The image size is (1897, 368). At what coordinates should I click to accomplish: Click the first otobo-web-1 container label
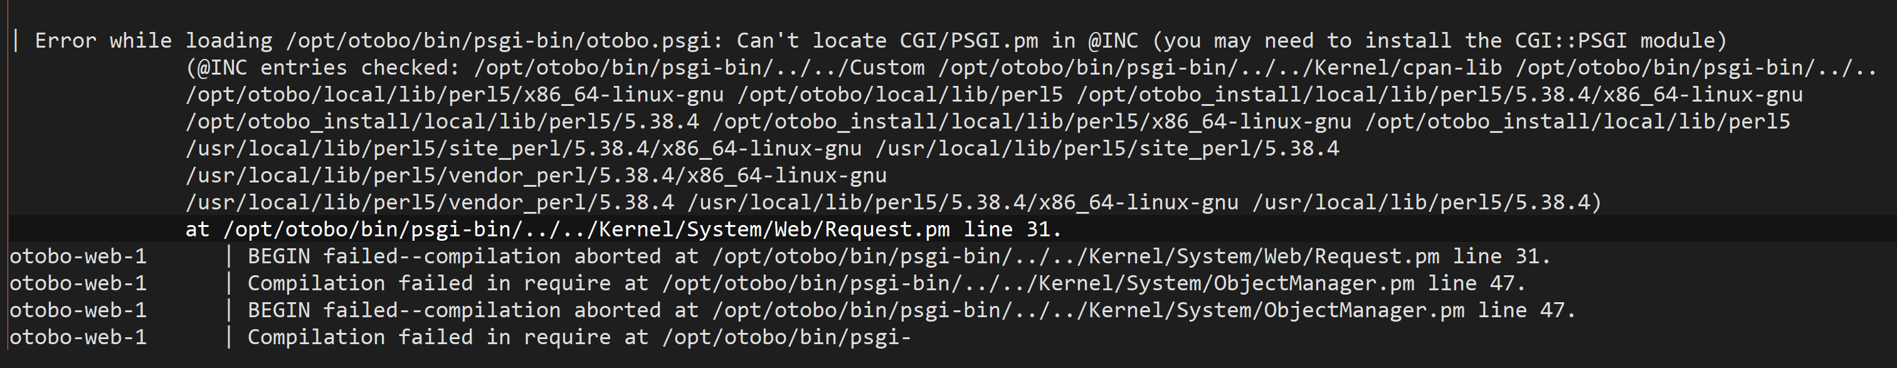[x=78, y=257]
